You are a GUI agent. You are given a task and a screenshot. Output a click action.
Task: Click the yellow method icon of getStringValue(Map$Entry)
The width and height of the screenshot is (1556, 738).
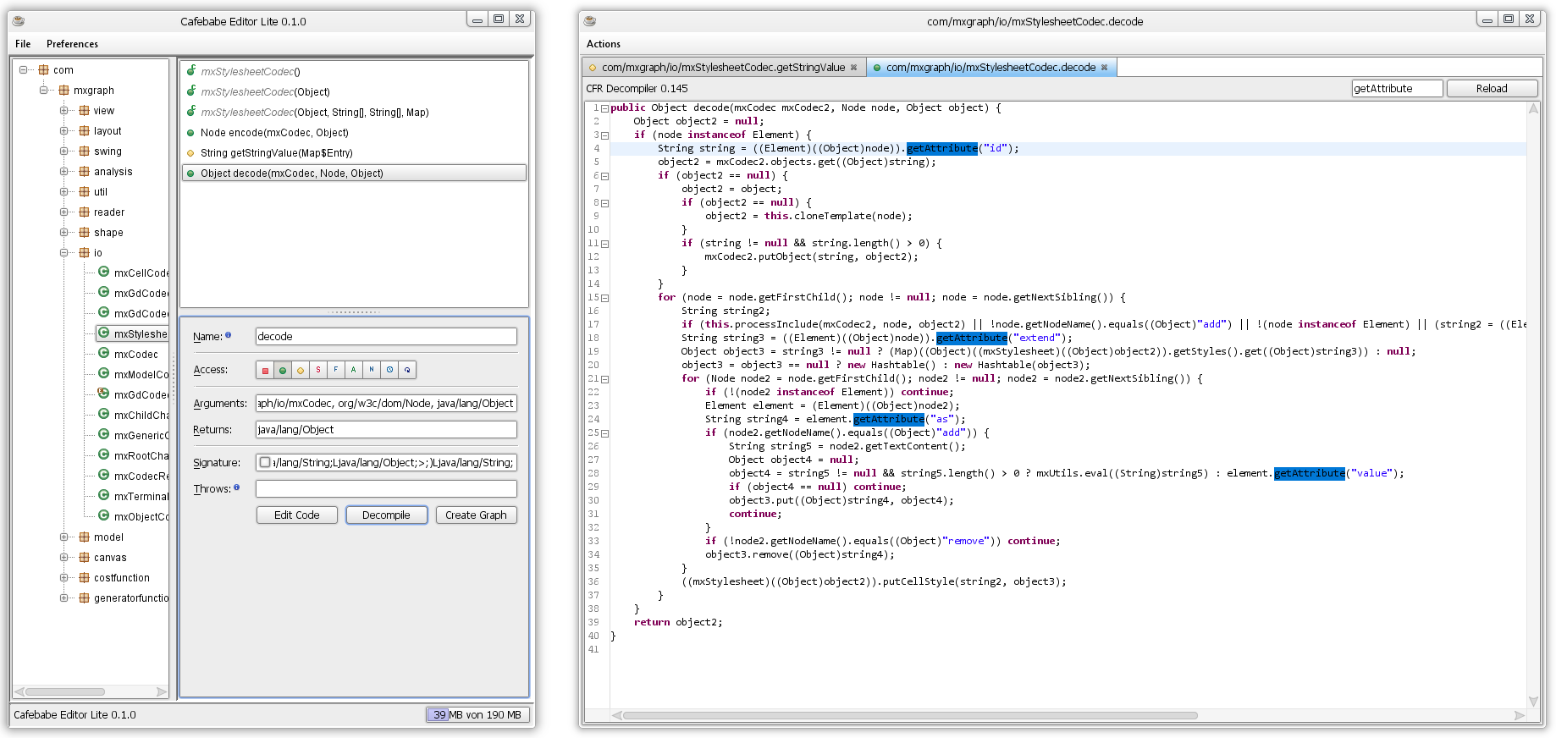pos(190,153)
